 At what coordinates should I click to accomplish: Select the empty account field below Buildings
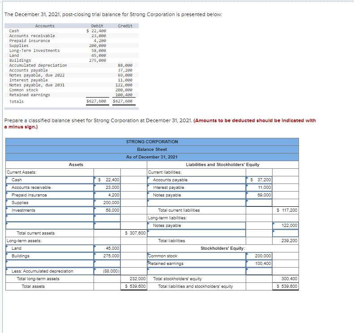pyautogui.click(x=50, y=264)
